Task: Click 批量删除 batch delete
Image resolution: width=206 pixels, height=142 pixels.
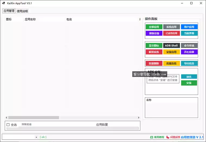Action: coord(154,63)
